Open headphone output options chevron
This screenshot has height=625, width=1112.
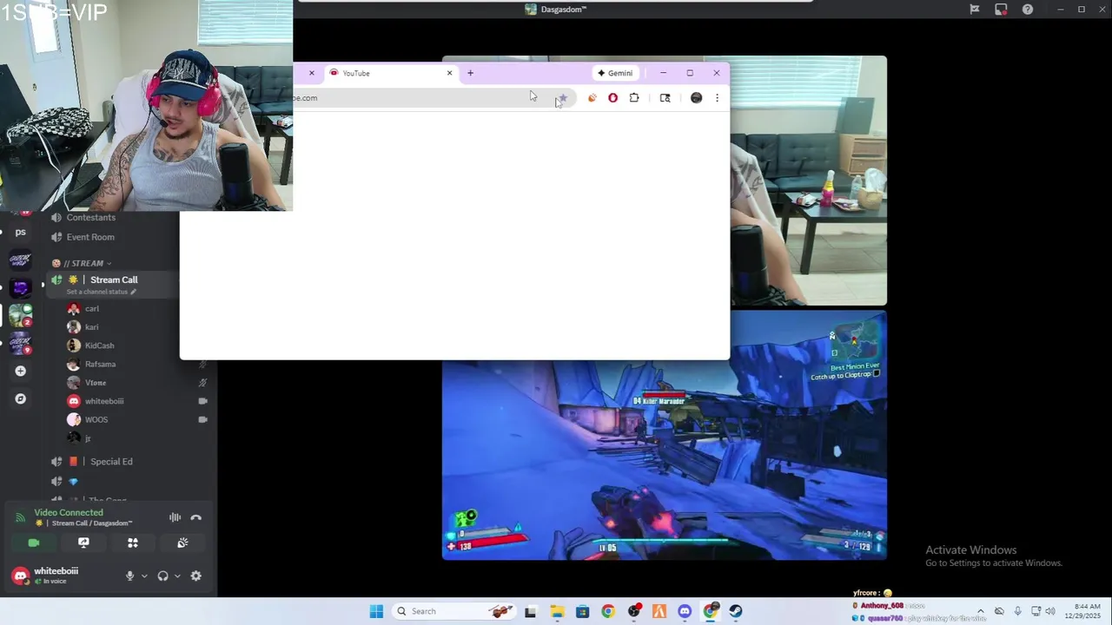click(177, 576)
